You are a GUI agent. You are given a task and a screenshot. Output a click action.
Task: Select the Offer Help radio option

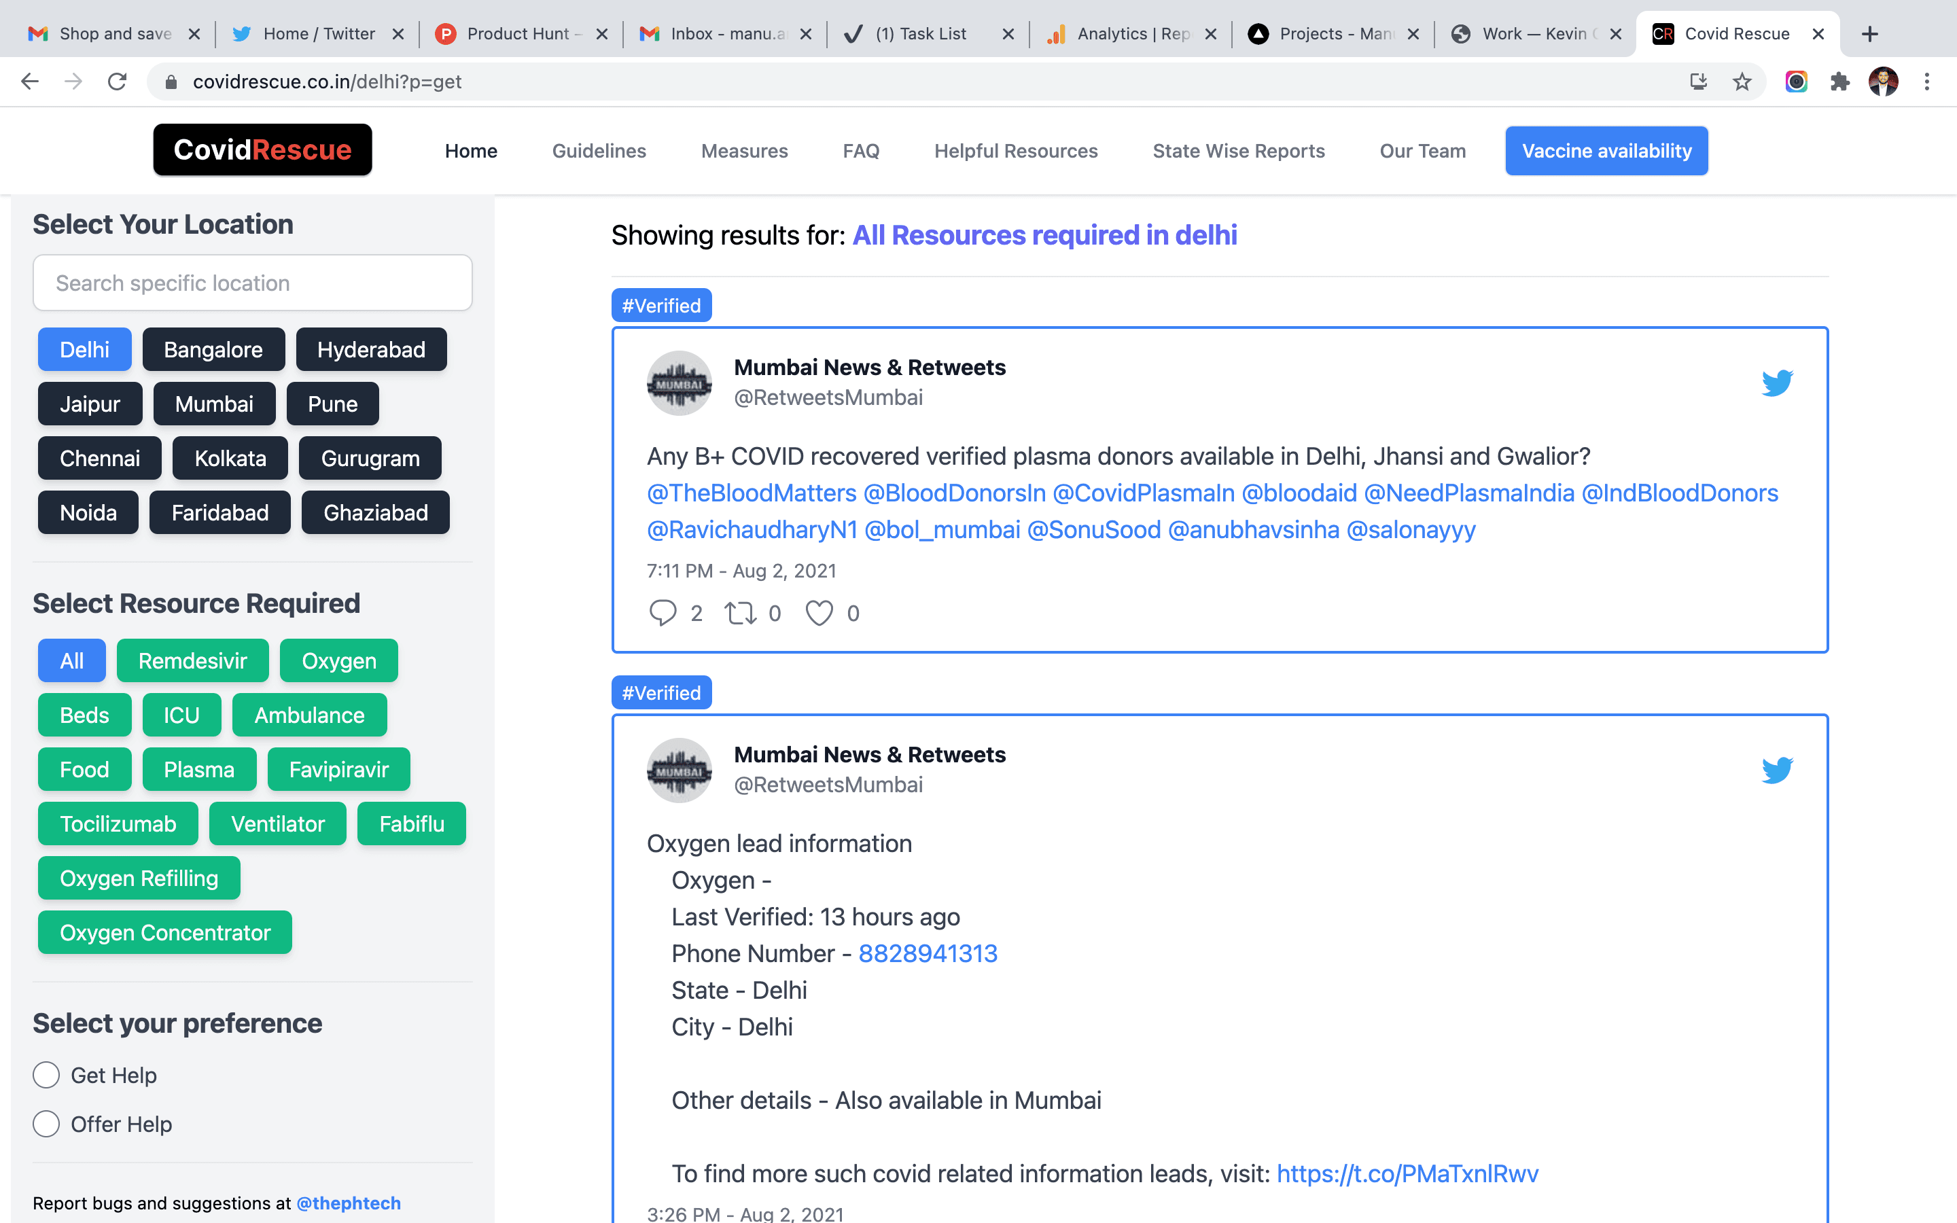coord(46,1124)
